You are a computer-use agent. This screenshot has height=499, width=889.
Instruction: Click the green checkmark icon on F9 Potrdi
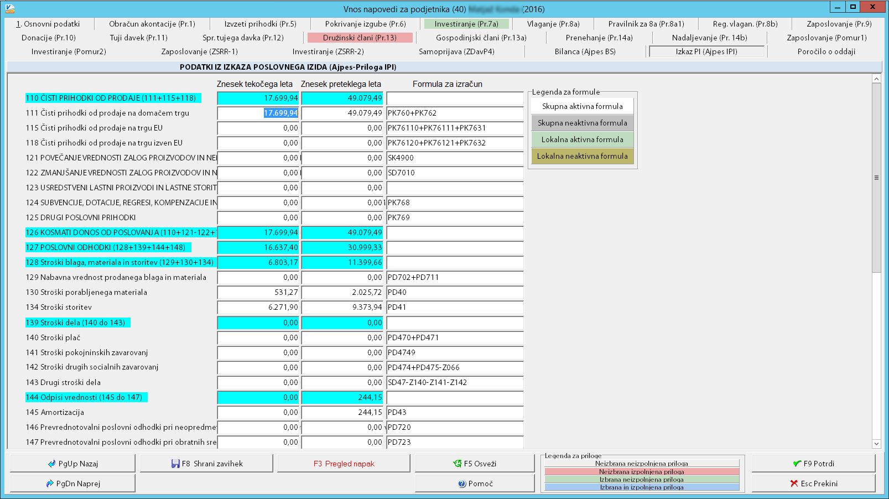click(x=797, y=464)
